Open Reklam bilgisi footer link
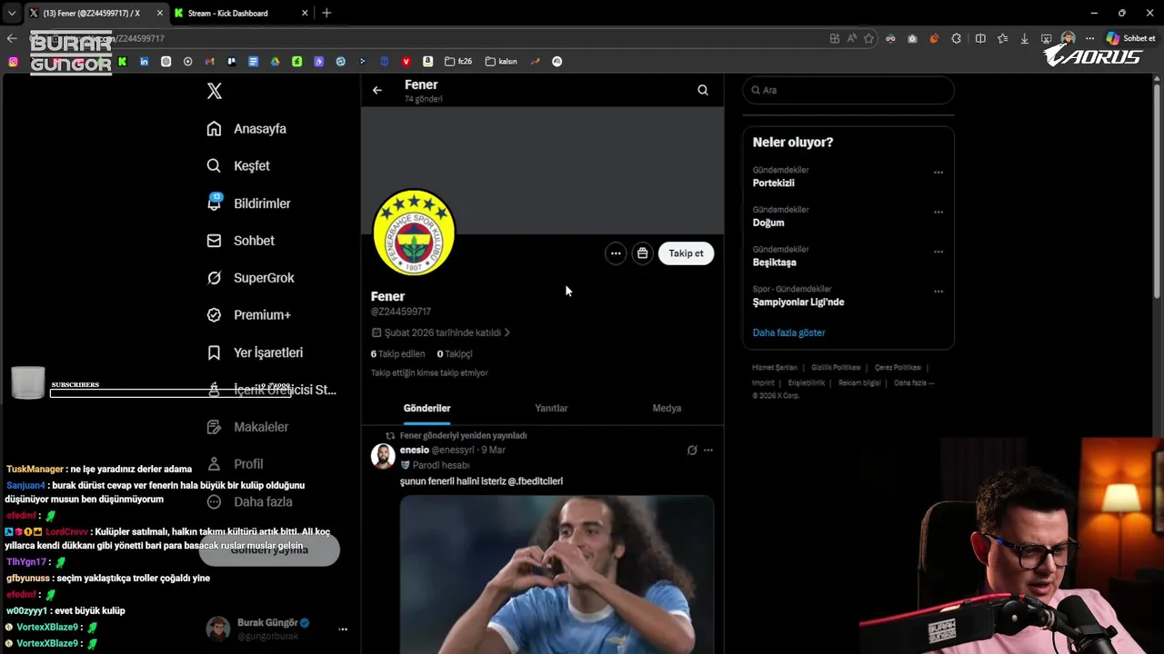The image size is (1164, 654). click(859, 383)
